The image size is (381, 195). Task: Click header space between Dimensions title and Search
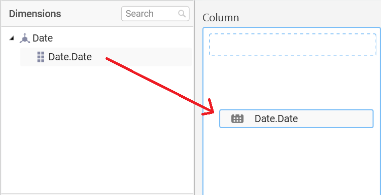pyautogui.click(x=91, y=14)
